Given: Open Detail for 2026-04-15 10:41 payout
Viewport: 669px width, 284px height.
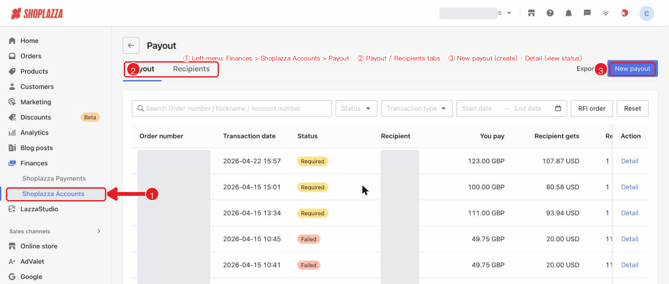Looking at the screenshot, I should point(630,265).
